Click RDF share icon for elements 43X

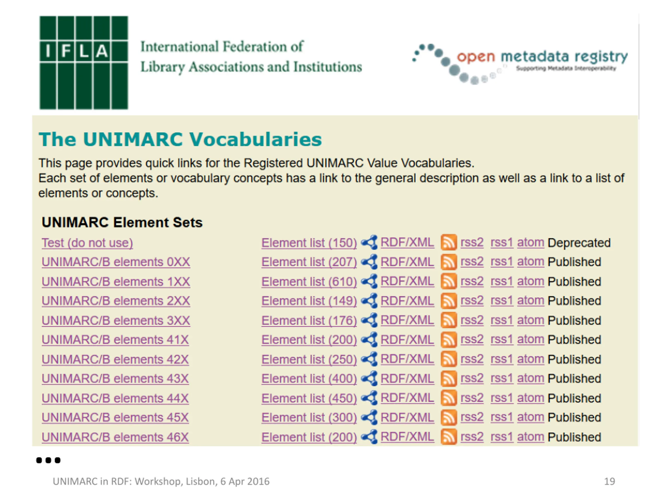(x=369, y=379)
